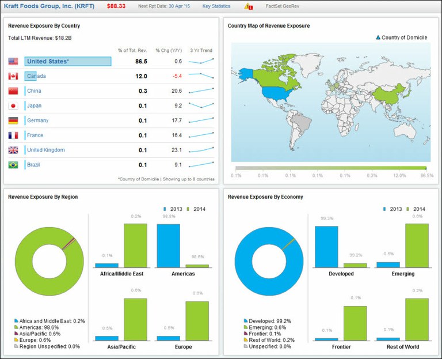Click the Asia/Pacific 2014 green bar
Viewport: 442px width, 359px height.
click(x=135, y=319)
